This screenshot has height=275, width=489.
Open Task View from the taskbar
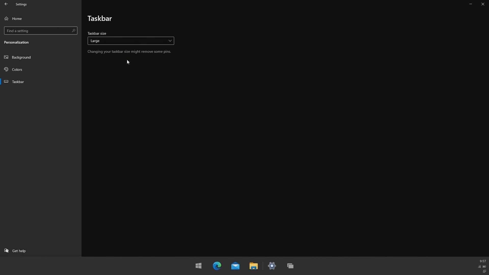pos(290,266)
